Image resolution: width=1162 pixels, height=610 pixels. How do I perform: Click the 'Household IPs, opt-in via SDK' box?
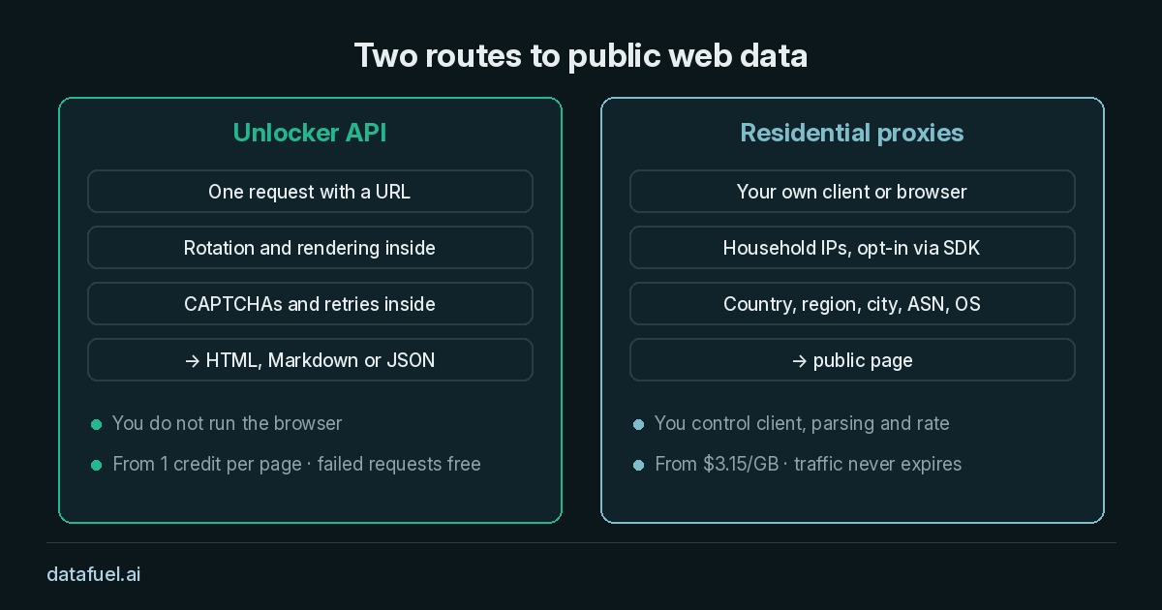(852, 248)
